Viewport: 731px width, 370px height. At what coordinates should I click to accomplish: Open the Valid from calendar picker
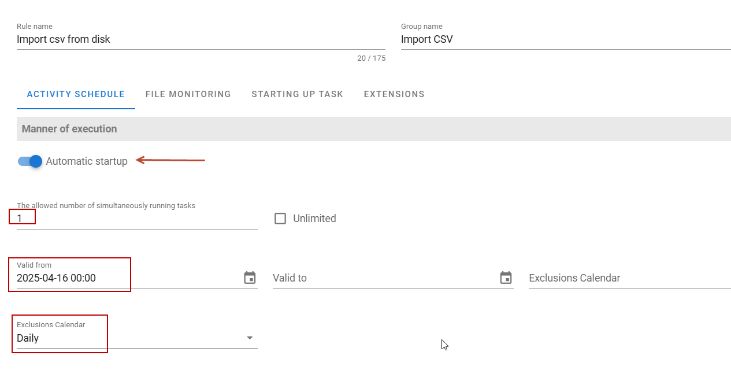(250, 277)
